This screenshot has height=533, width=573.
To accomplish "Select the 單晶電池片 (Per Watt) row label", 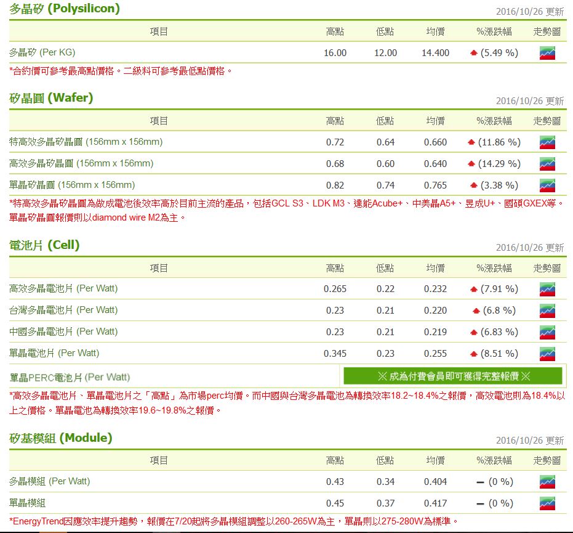I will click(54, 353).
